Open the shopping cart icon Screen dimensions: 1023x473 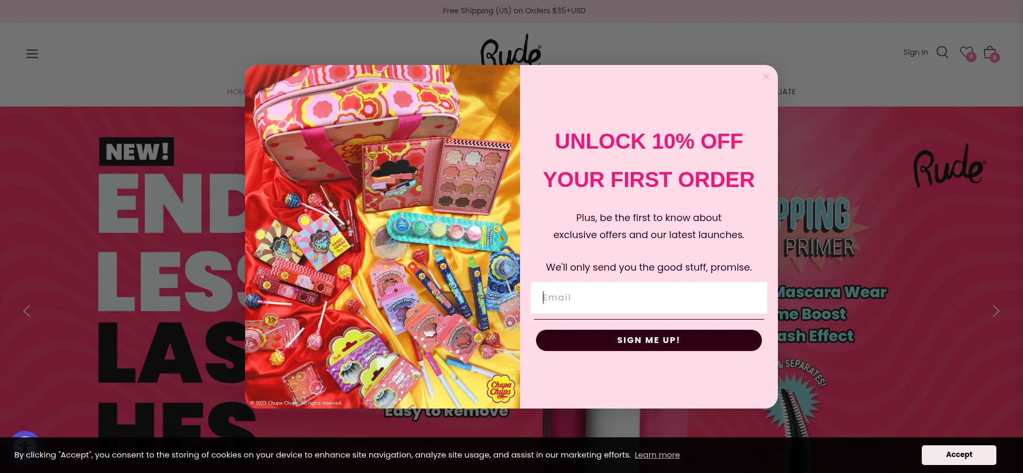(990, 53)
